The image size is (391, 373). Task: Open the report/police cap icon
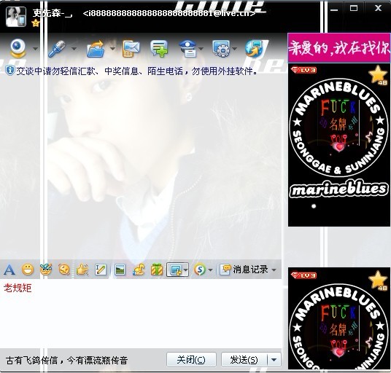coord(188,49)
